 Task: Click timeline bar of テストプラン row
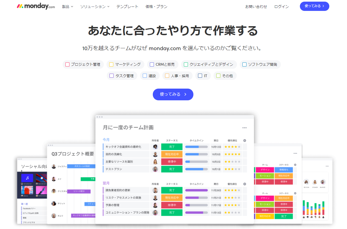[196, 169]
